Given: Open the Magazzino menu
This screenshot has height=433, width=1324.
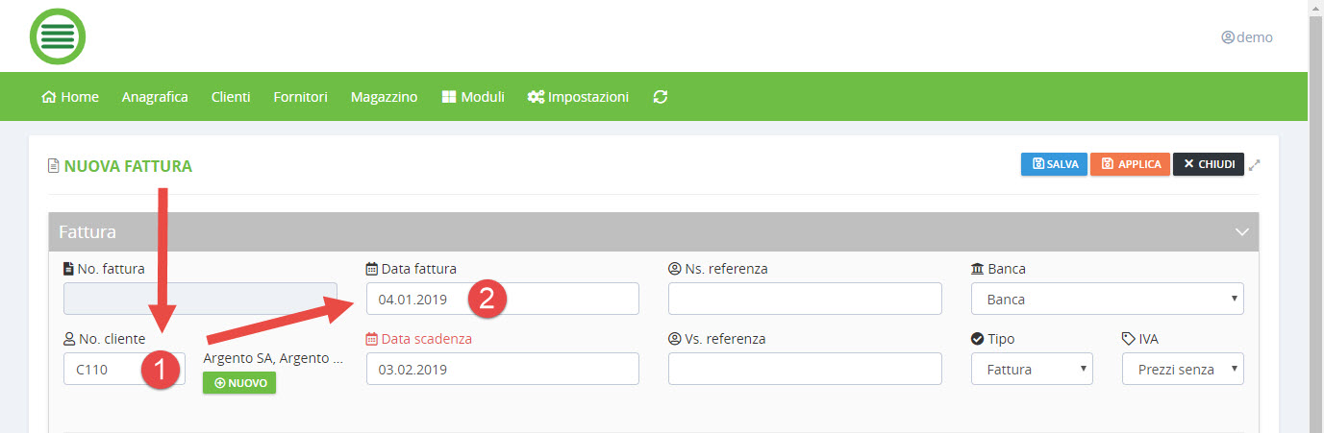Looking at the screenshot, I should pyautogui.click(x=384, y=97).
